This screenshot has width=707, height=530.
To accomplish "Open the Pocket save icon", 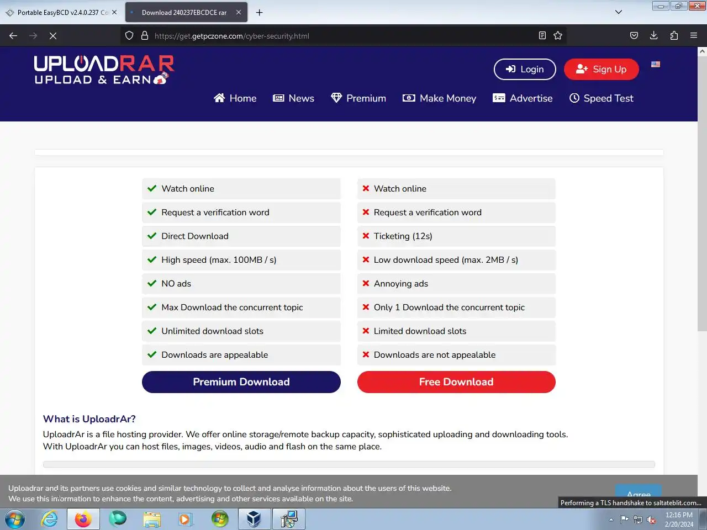I will [x=634, y=36].
